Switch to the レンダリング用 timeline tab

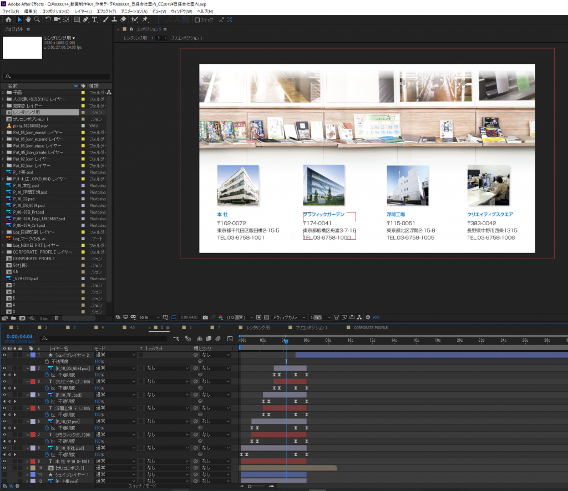click(258, 327)
